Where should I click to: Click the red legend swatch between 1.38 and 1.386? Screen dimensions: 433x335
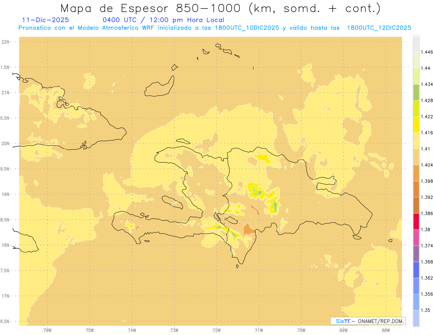(x=416, y=221)
